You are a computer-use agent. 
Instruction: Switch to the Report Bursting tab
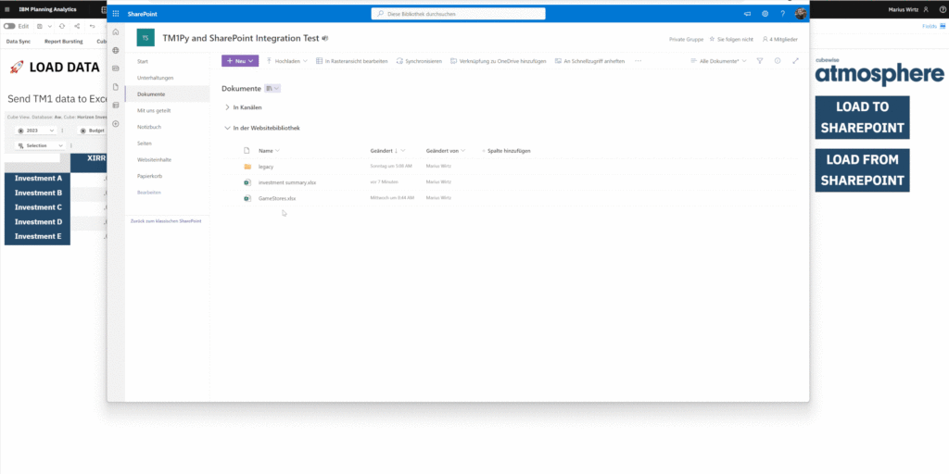pos(64,42)
